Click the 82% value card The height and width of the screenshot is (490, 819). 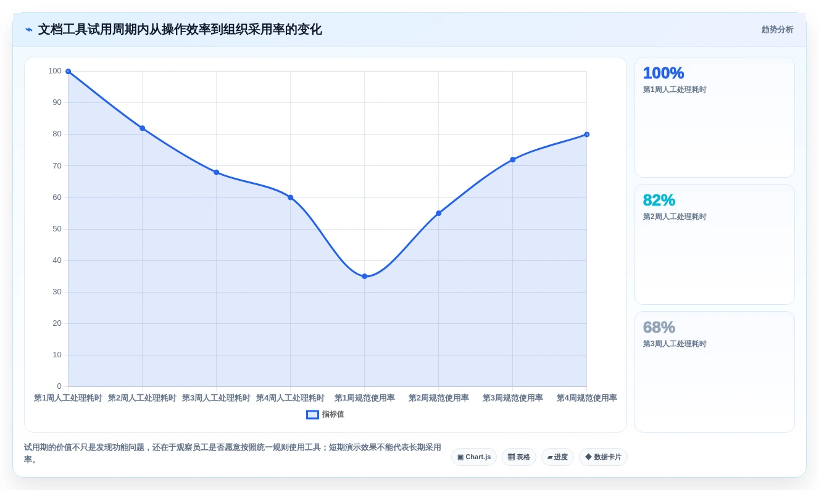point(714,244)
